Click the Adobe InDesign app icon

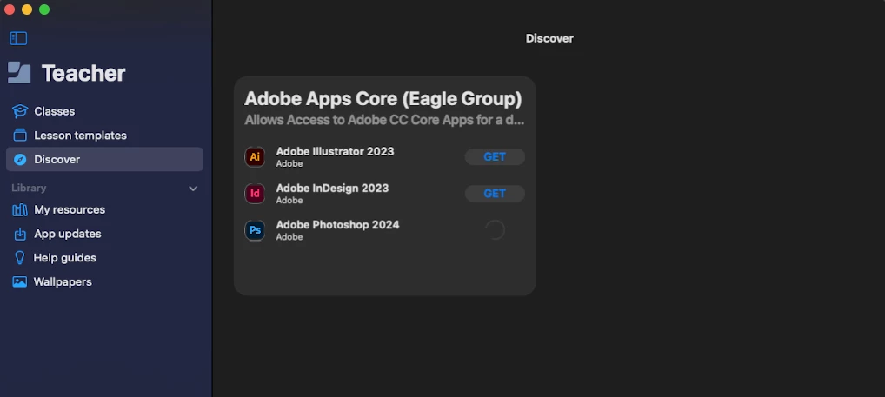pyautogui.click(x=255, y=194)
